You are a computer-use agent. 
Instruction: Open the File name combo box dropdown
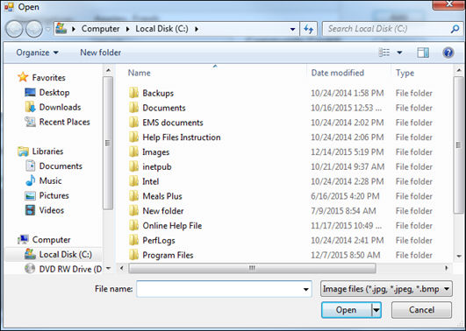(305, 289)
